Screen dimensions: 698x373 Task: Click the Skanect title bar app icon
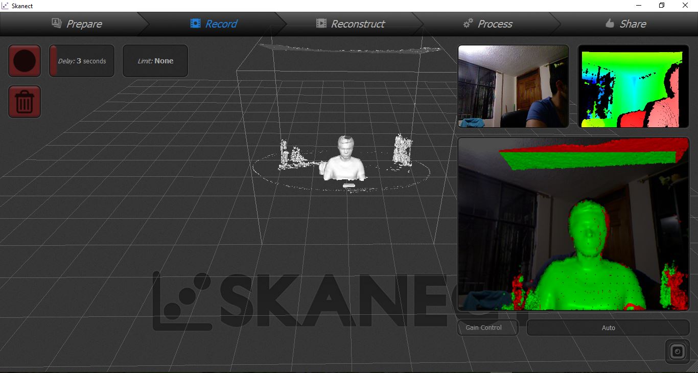click(x=6, y=6)
